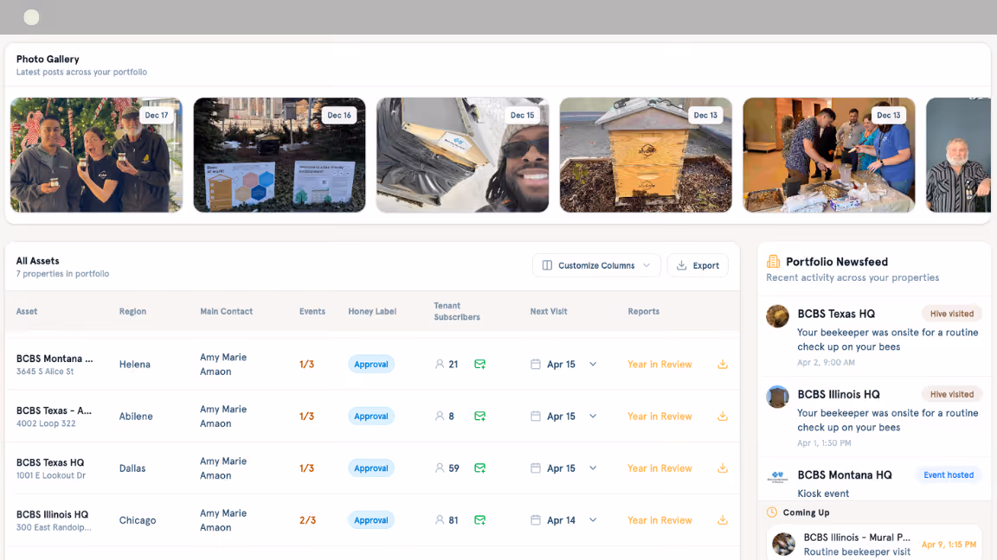Click the mail icon beside 81 subscribers
The height and width of the screenshot is (560, 997).
pos(480,520)
